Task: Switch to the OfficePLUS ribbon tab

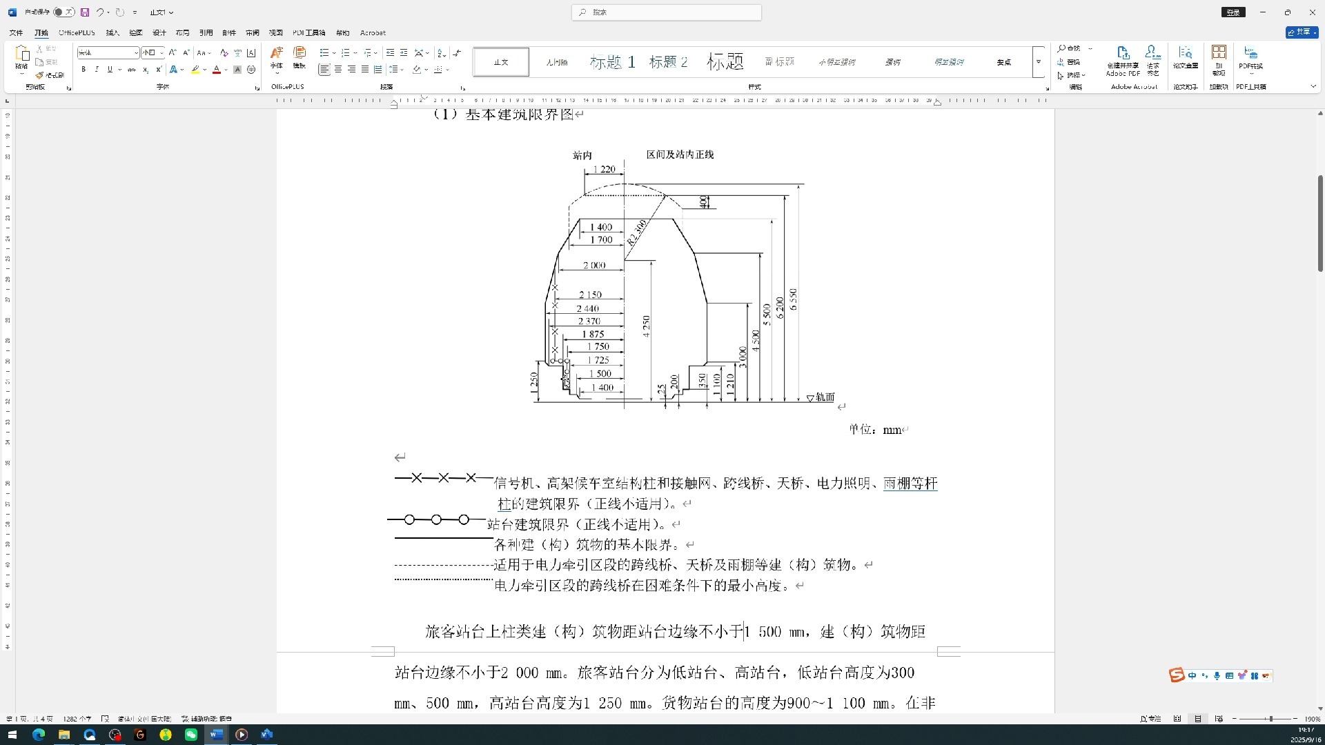Action: pos(77,32)
